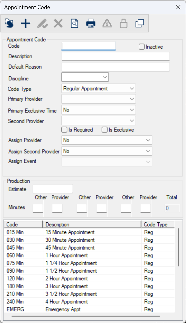Image resolution: width=186 pixels, height=323 pixels.
Task: Click the X delete icon in toolbar
Action: (58, 23)
